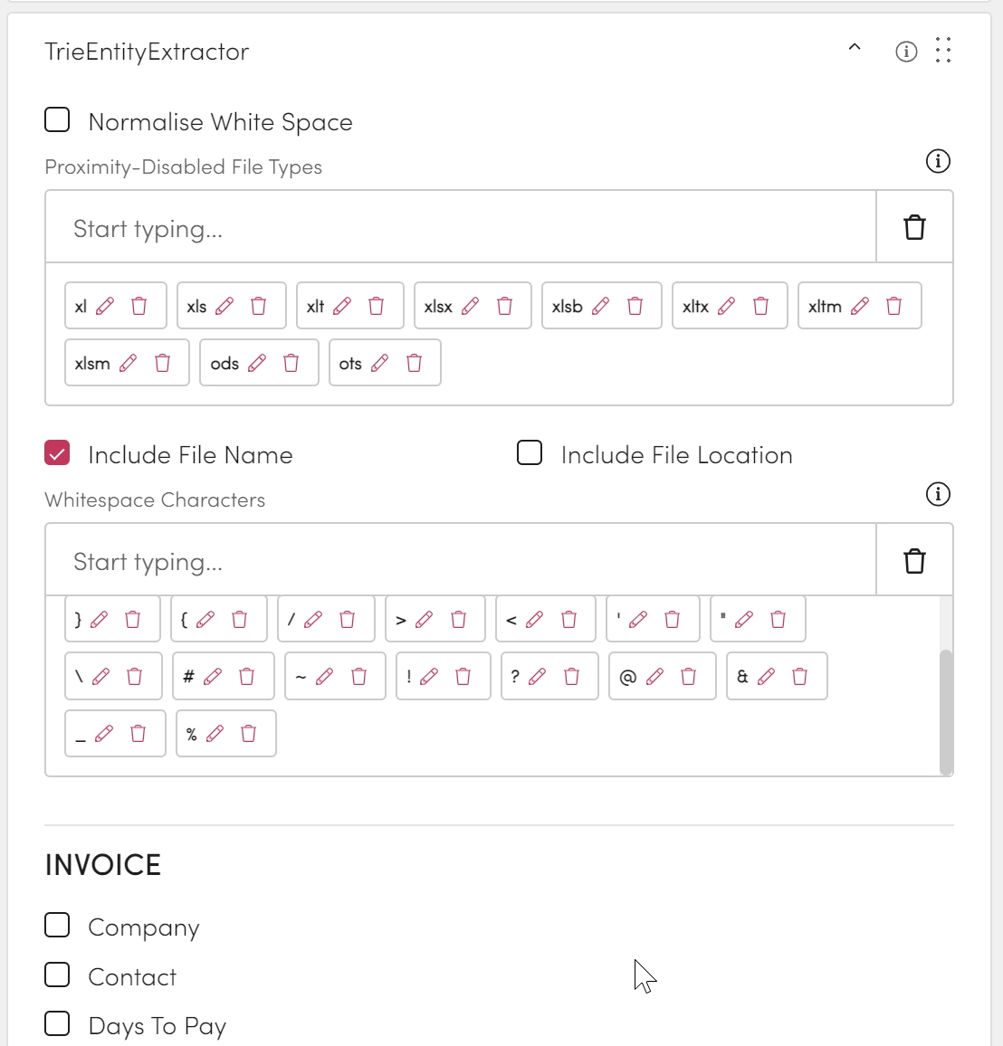Edit the # whitespace character tag
1003x1046 pixels.
click(x=213, y=676)
